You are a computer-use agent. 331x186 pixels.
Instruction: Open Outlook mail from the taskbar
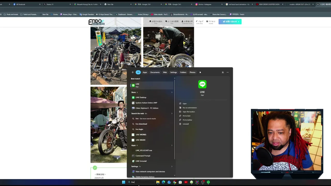(169, 182)
